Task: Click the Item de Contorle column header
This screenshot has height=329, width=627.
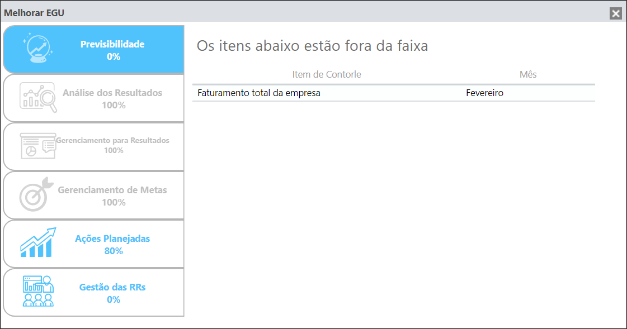Action: tap(327, 75)
